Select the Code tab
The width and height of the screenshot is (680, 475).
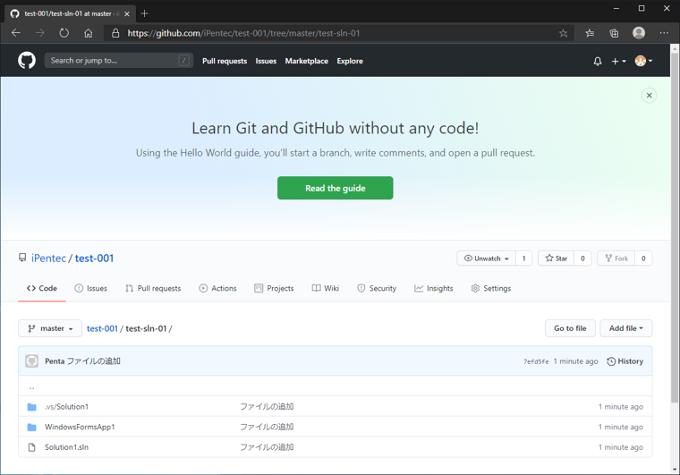click(x=42, y=288)
